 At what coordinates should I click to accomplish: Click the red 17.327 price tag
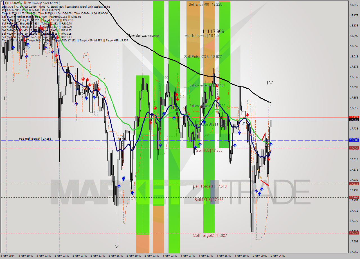[354, 233]
